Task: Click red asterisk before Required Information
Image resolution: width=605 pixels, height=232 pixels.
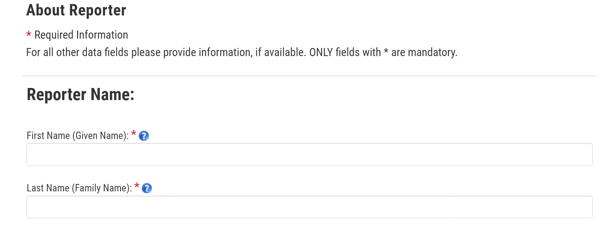Action: coord(29,34)
